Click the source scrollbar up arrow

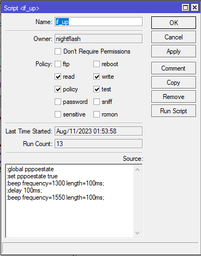[138, 170]
